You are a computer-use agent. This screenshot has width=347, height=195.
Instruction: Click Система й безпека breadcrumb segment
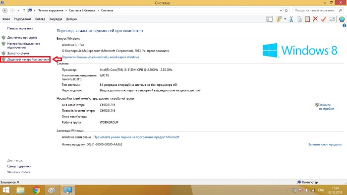[82, 10]
